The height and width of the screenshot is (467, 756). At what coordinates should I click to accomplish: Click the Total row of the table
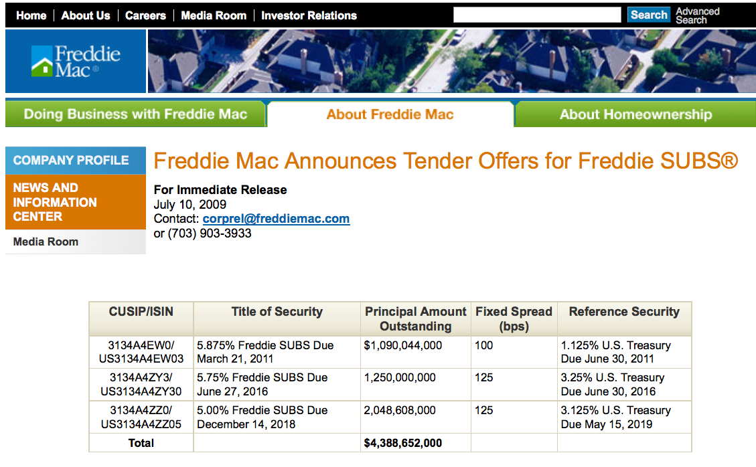click(x=140, y=443)
